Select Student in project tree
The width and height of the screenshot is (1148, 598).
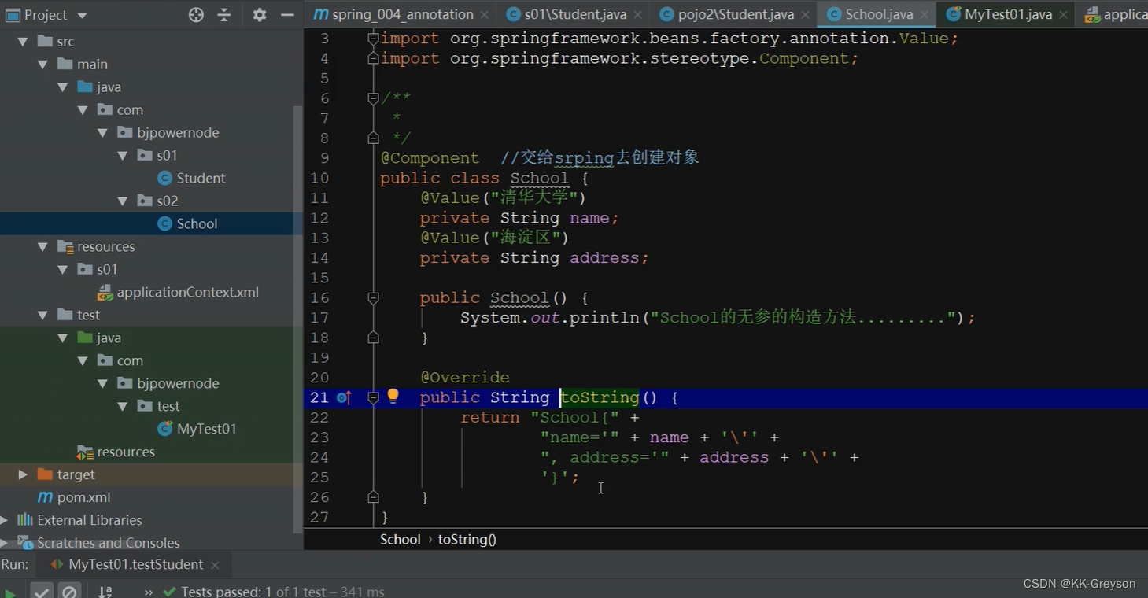pos(201,179)
